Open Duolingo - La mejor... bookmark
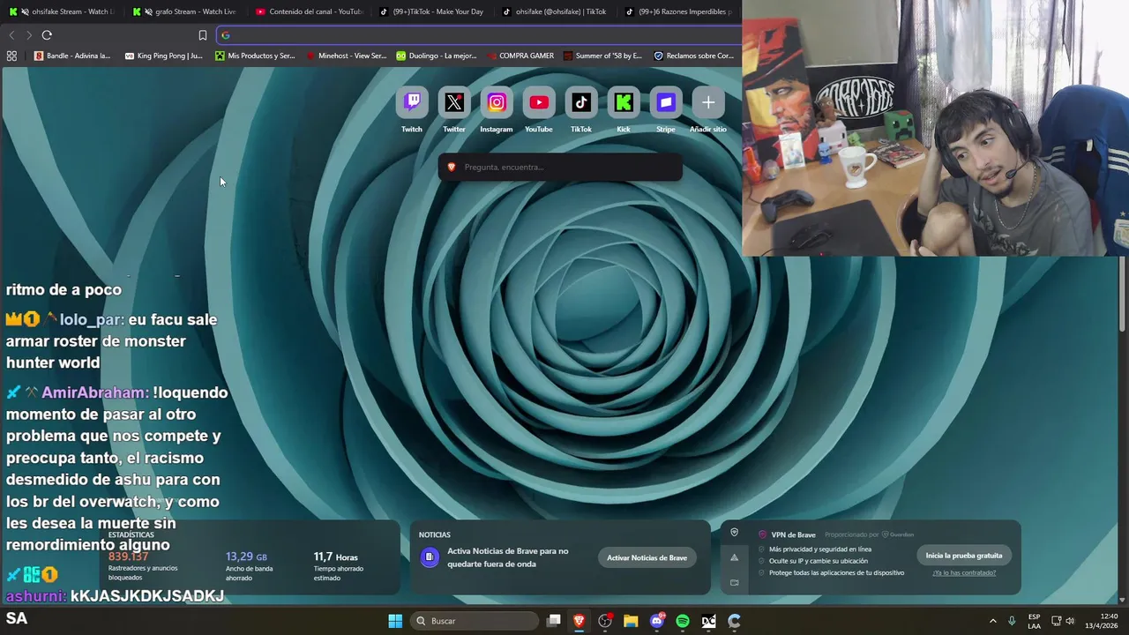 coord(437,56)
